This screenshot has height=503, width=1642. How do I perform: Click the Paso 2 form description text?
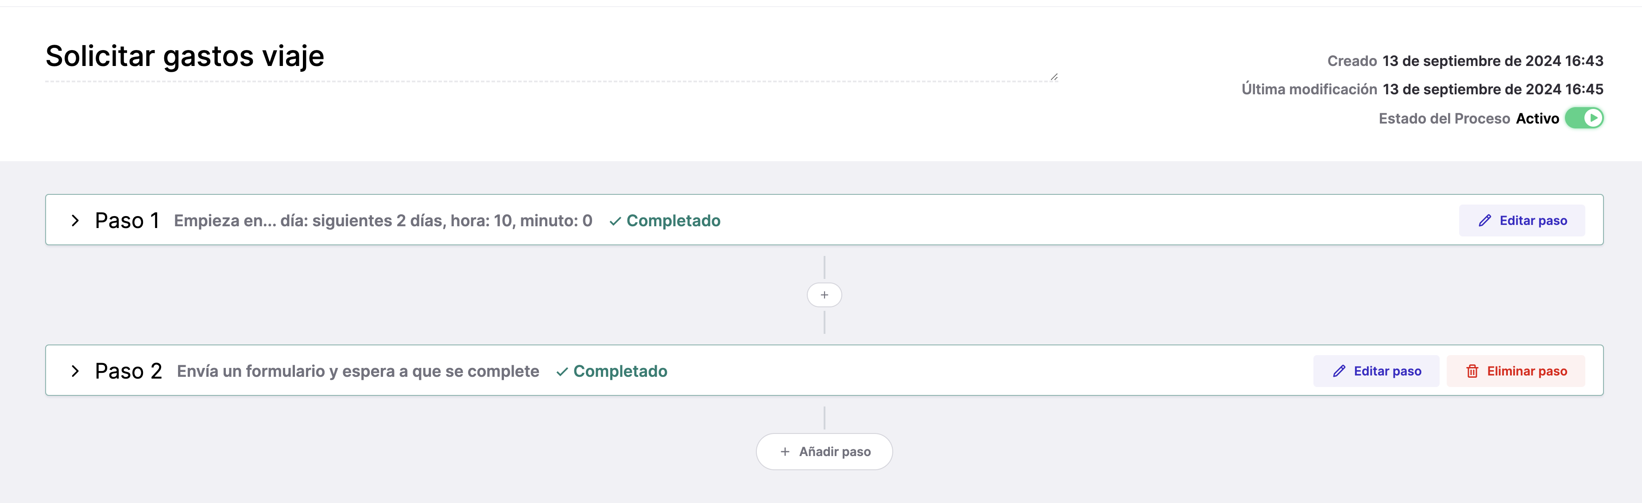pos(358,371)
